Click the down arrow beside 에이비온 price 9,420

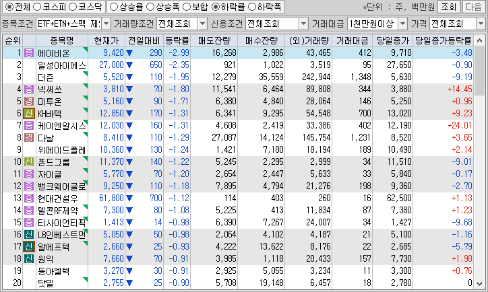pos(129,53)
